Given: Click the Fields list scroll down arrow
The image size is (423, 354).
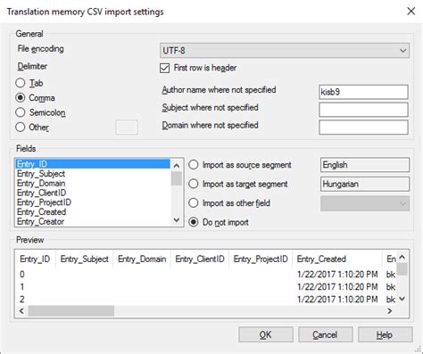Looking at the screenshot, I should (x=177, y=220).
